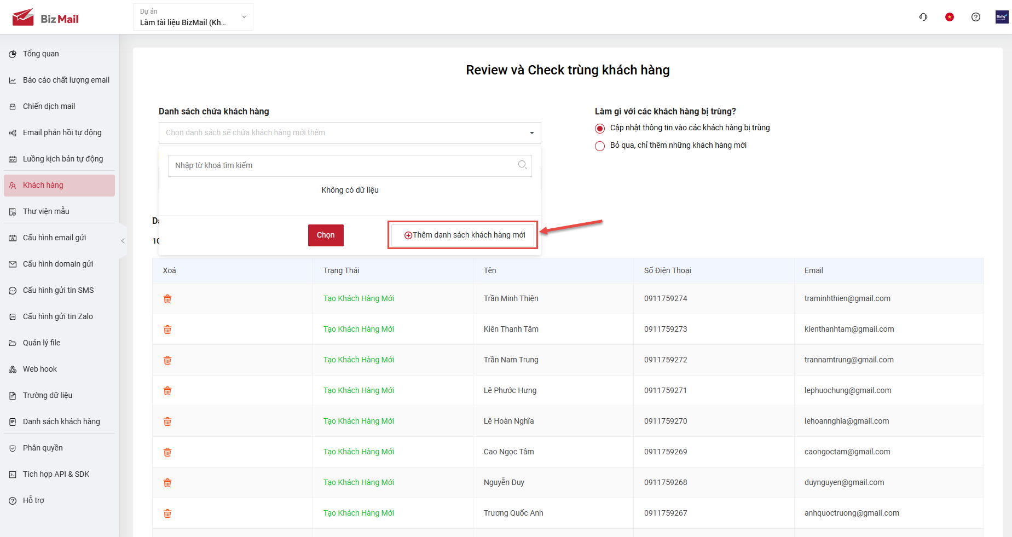Delete the Lê Phước Hưng row
Viewport: 1012px width, 537px height.
(167, 391)
